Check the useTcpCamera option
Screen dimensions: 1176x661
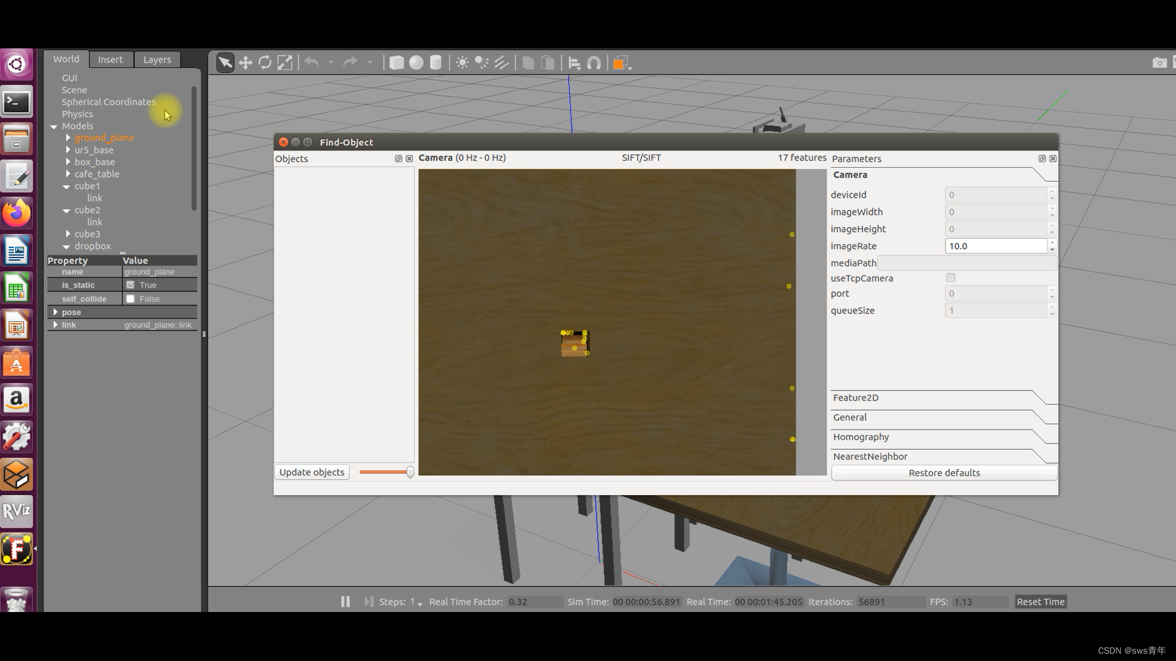(x=951, y=277)
